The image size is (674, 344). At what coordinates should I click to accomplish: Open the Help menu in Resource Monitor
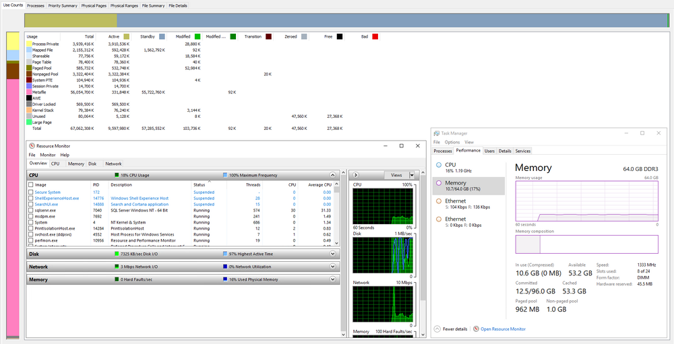point(65,155)
